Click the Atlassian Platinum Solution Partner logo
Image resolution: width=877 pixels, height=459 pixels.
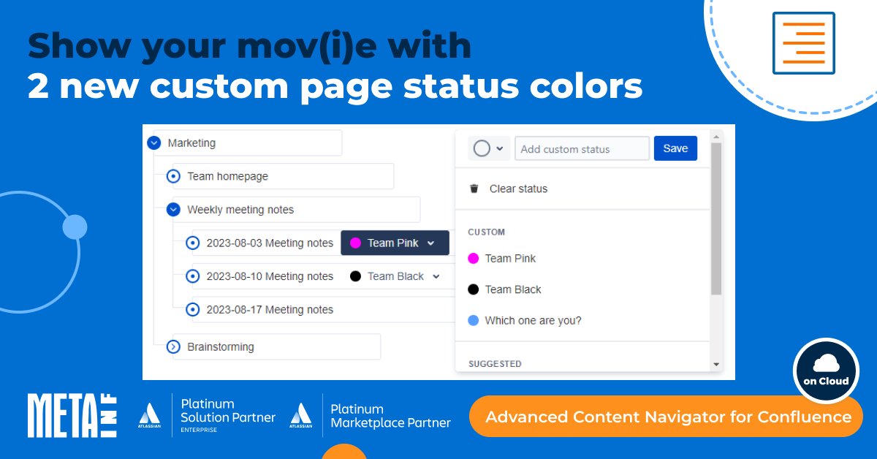[207, 416]
